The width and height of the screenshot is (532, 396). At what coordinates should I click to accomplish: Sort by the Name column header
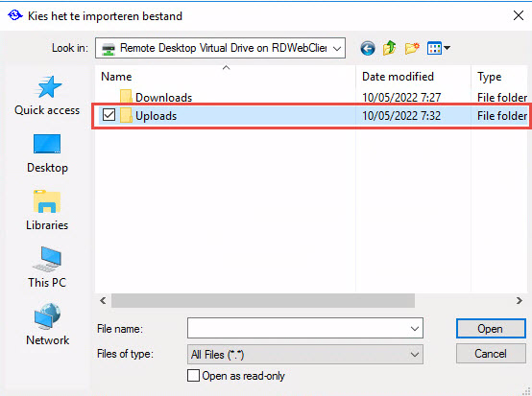(x=116, y=77)
